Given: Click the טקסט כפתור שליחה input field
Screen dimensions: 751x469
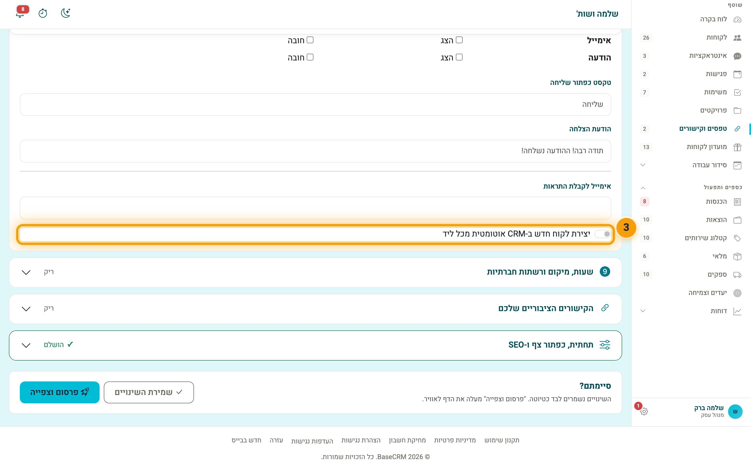Looking at the screenshot, I should pyautogui.click(x=315, y=104).
